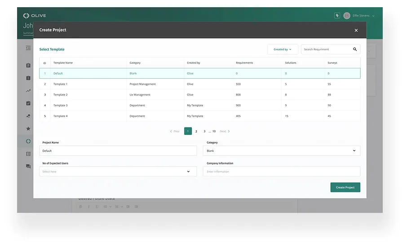
Task: Go to page 2 in pagination
Action: click(196, 131)
